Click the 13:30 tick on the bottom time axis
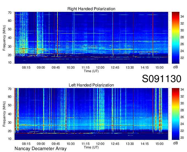The width and height of the screenshot is (187, 152). coord(130,144)
